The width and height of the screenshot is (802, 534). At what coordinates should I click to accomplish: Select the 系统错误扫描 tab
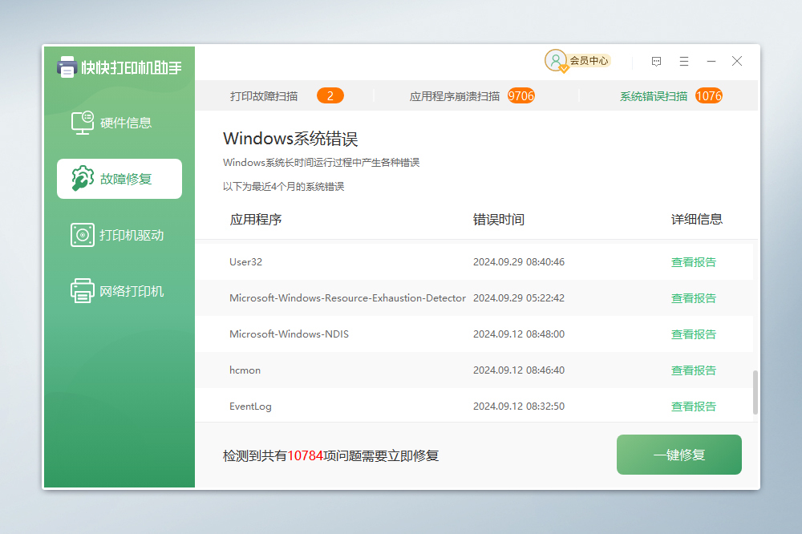(653, 96)
